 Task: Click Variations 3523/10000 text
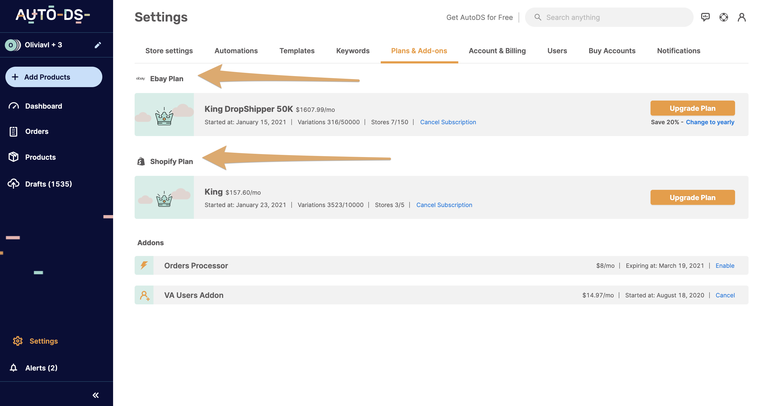(330, 205)
